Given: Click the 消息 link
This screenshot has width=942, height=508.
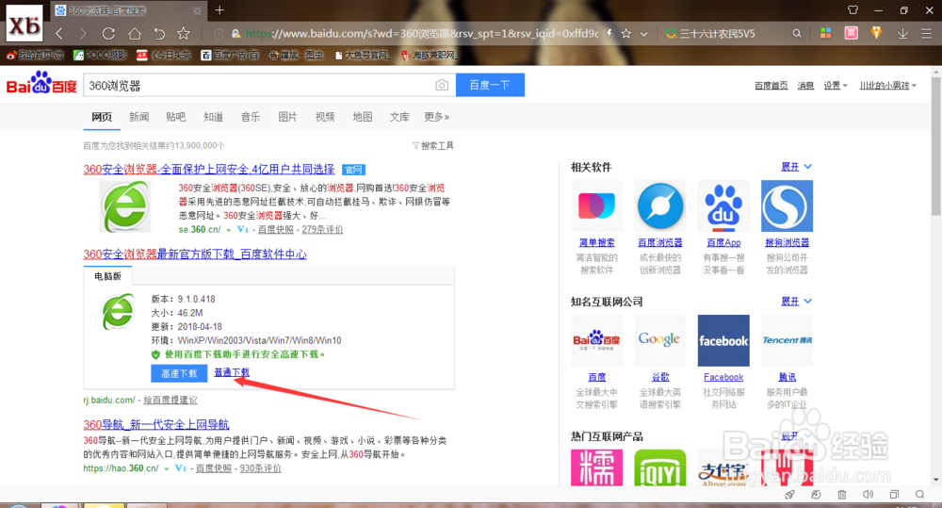Looking at the screenshot, I should pos(805,86).
